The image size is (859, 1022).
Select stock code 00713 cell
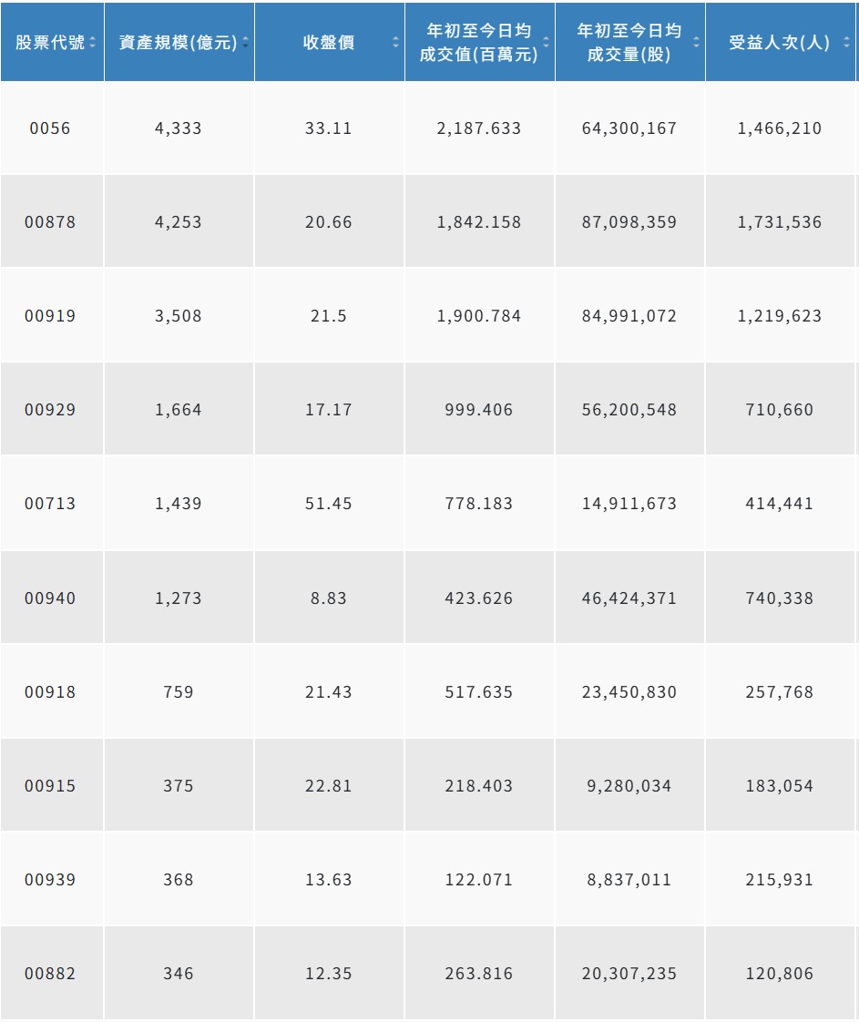(x=52, y=504)
